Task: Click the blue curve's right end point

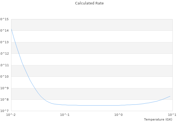Action: pyautogui.click(x=170, y=96)
